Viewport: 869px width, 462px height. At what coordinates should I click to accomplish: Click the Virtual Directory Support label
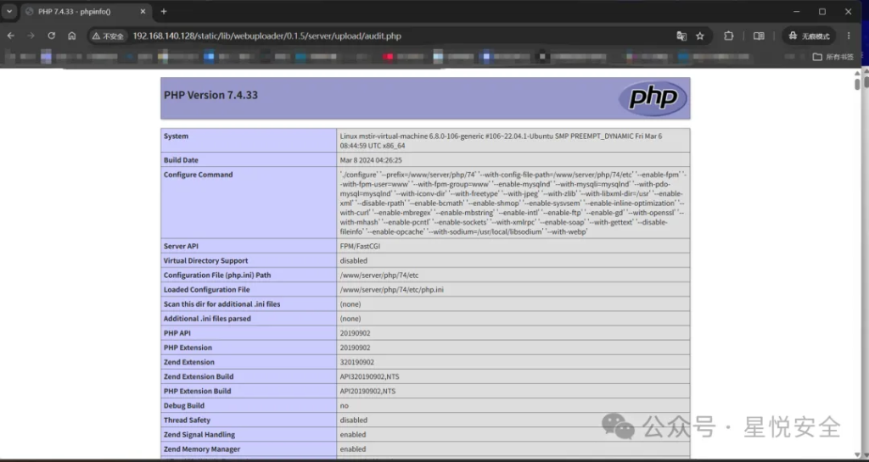click(205, 260)
